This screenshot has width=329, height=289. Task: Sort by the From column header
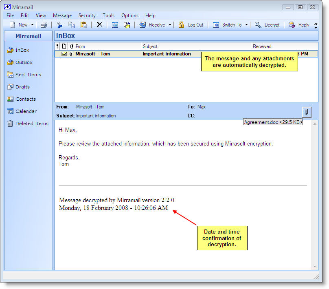[107, 46]
